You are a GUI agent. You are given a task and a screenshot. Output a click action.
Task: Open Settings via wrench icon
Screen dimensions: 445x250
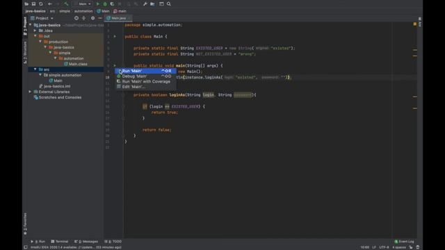click(x=145, y=4)
